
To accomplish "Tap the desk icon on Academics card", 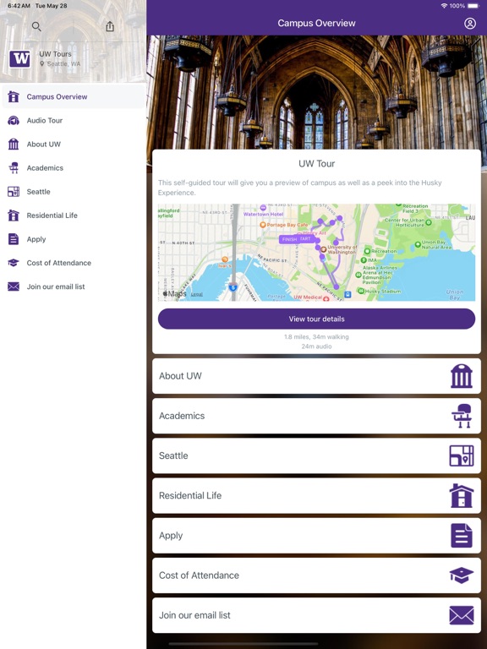I will pyautogui.click(x=462, y=416).
